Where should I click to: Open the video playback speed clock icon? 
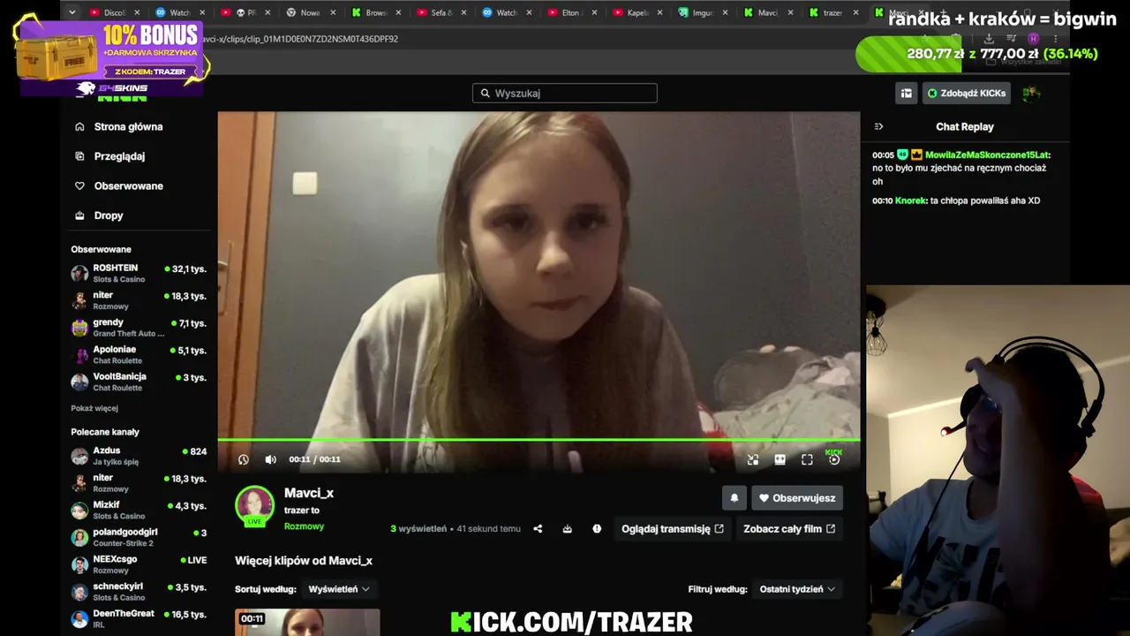pyautogui.click(x=244, y=459)
